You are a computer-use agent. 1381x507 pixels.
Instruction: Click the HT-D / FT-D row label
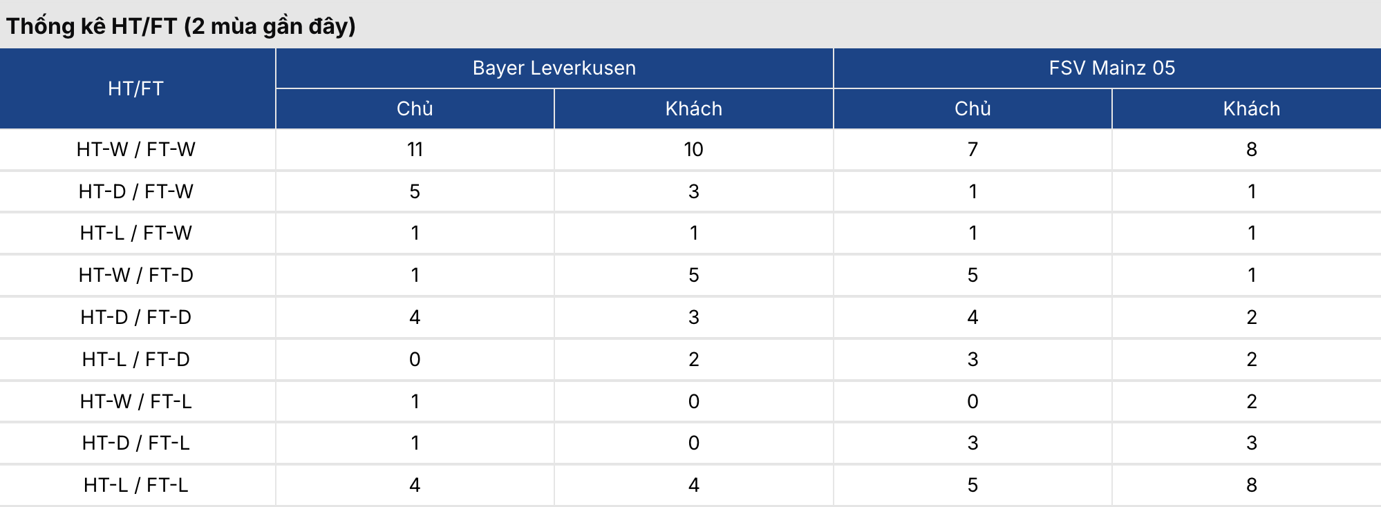[x=136, y=317]
